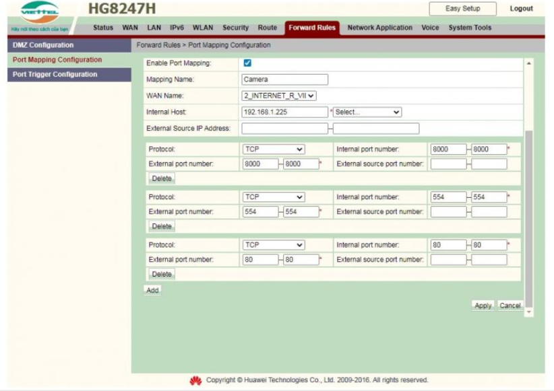This screenshot has width=554, height=391.
Task: Click the scrollbar down arrow
Action: tap(528, 312)
